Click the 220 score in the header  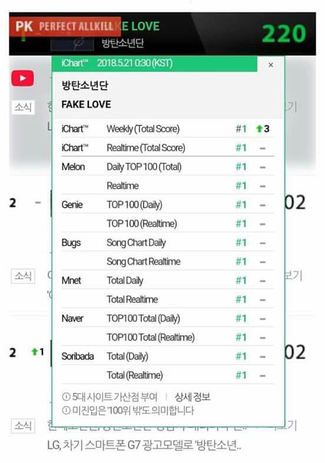click(x=284, y=34)
